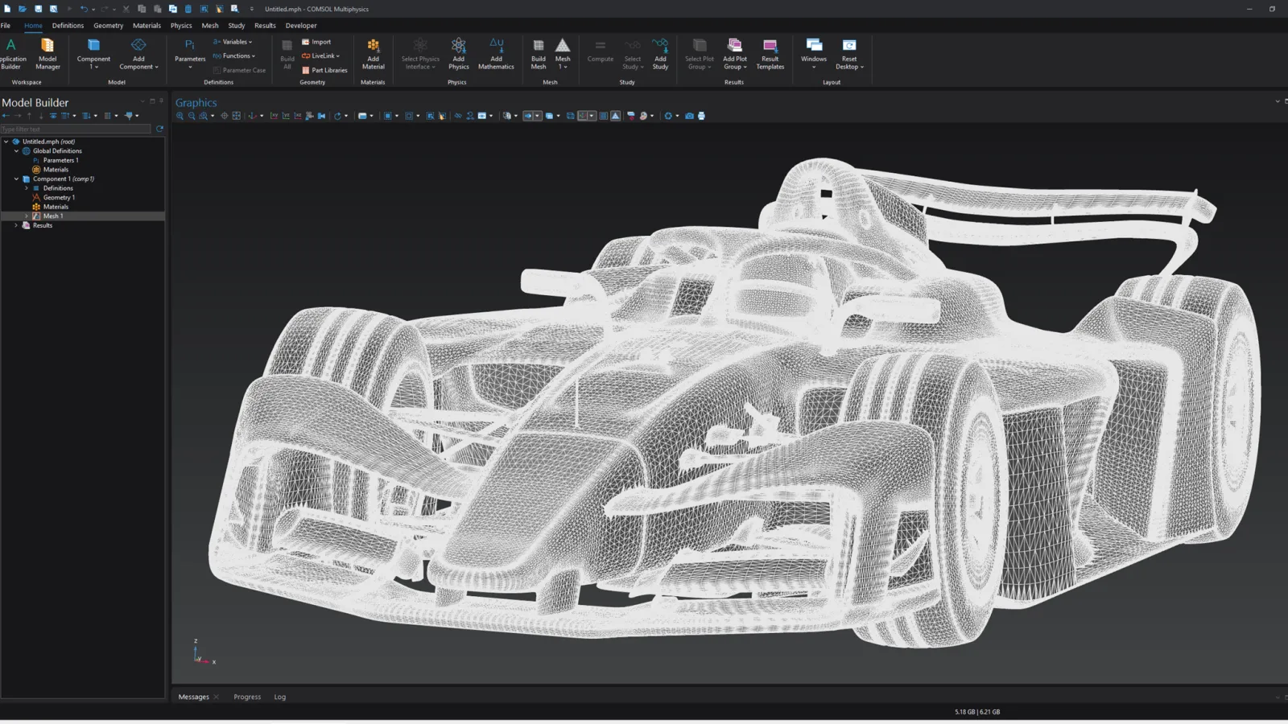Click Import in the Geometry group

[x=316, y=42]
